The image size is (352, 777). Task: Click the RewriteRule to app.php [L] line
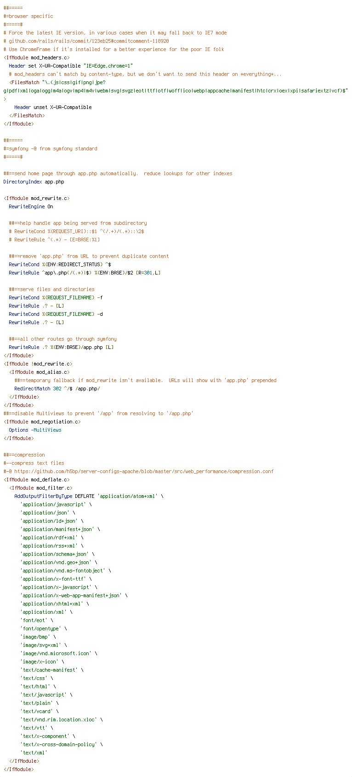tap(61, 347)
